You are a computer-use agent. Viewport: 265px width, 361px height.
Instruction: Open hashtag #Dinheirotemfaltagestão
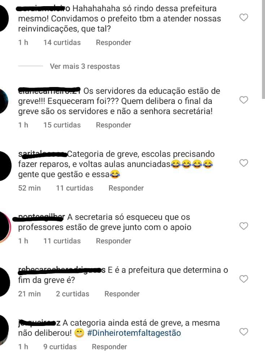coord(134,333)
